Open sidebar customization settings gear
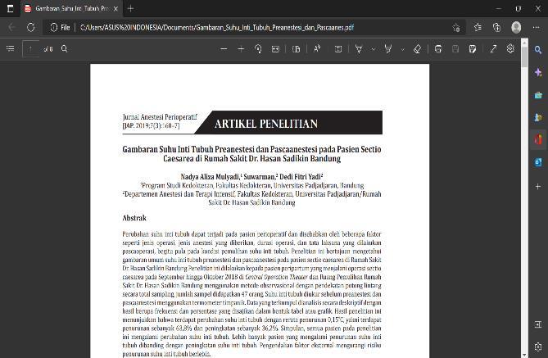Viewport: 548px width, 358px height. pyautogui.click(x=538, y=347)
